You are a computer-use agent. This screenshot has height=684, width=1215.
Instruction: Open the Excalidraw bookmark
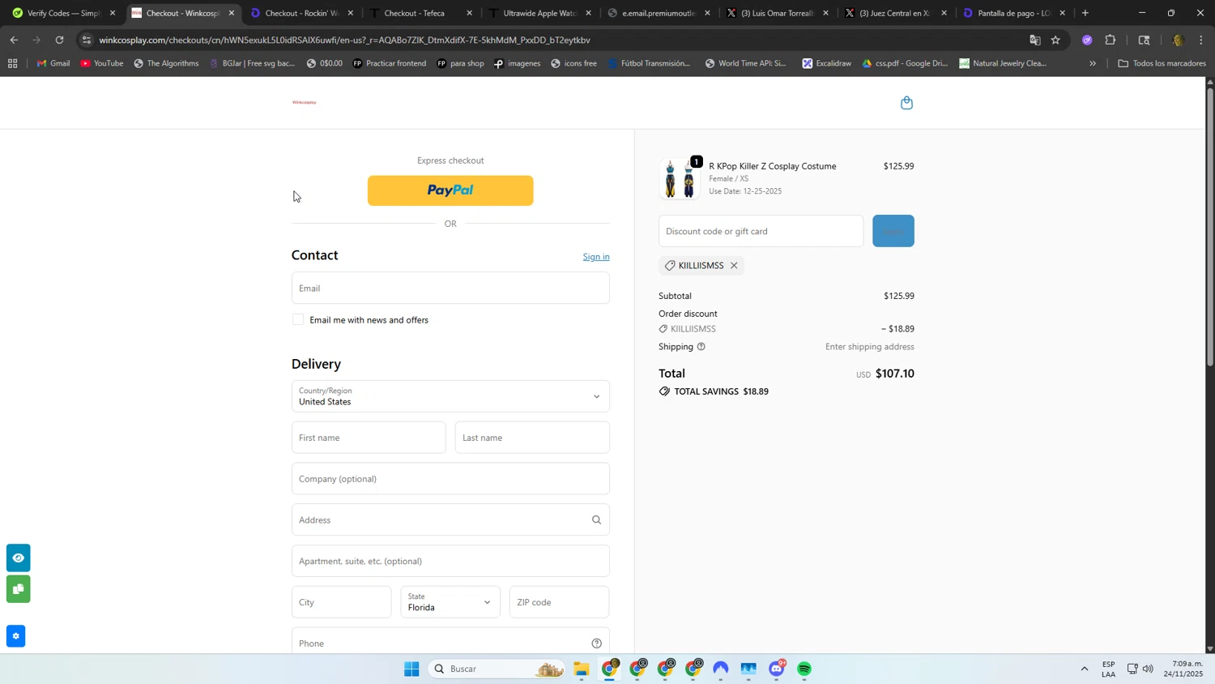[827, 63]
